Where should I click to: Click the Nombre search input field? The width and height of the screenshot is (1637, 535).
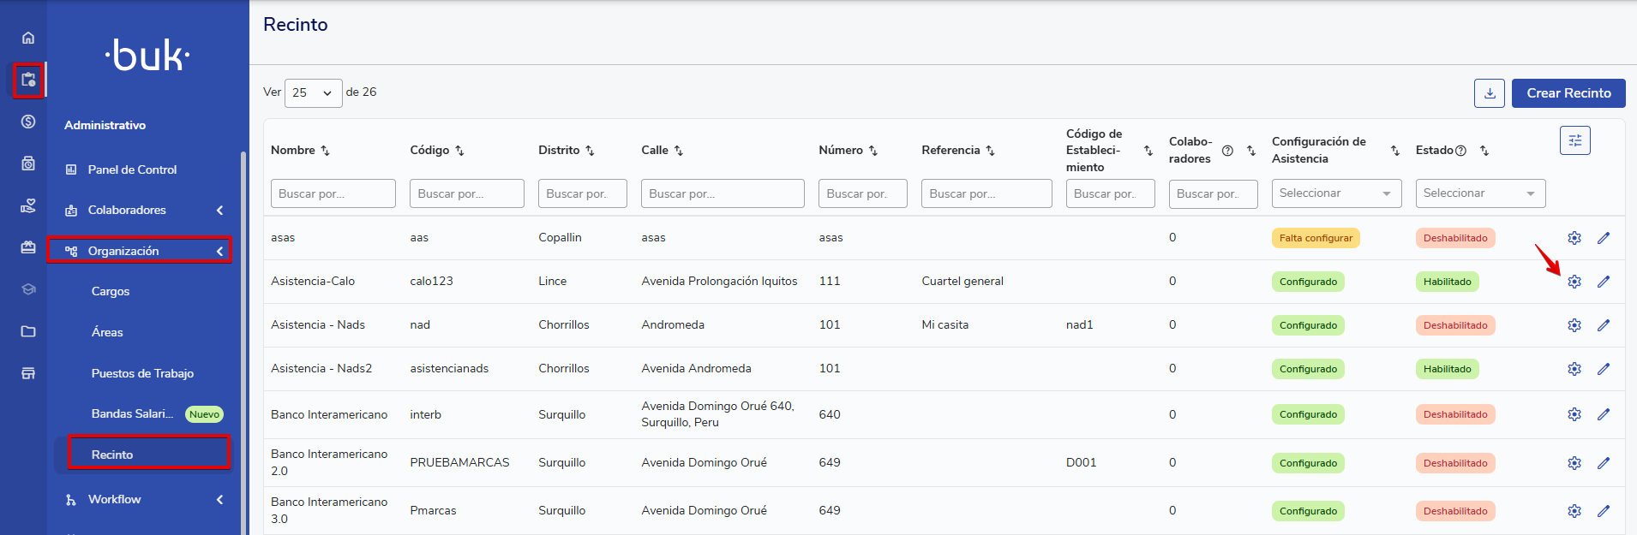333,193
